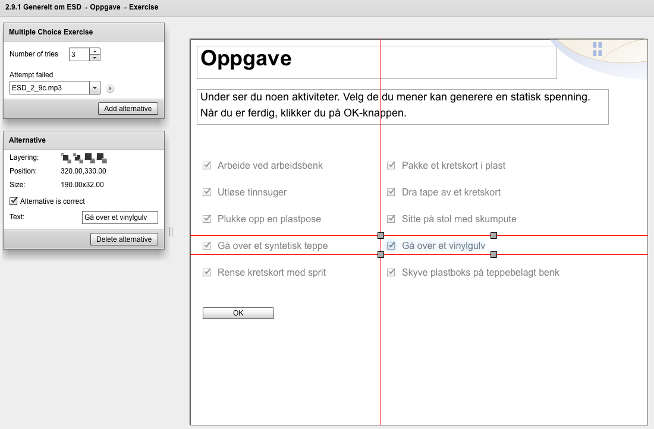Click the alternative Text input field

[120, 217]
